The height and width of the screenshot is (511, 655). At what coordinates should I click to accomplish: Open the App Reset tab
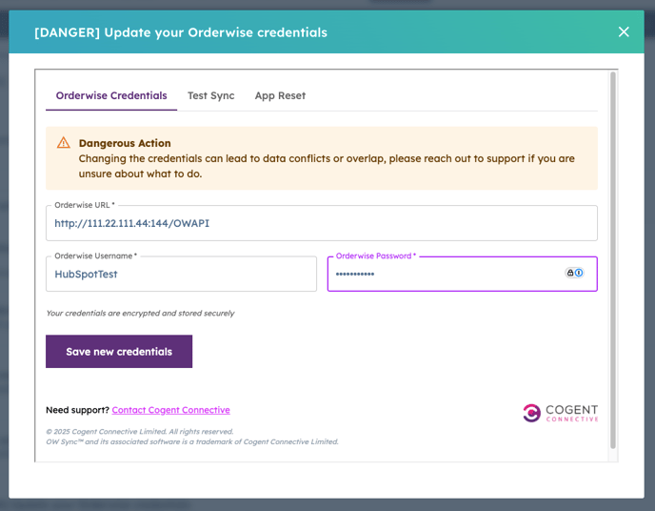click(x=280, y=95)
